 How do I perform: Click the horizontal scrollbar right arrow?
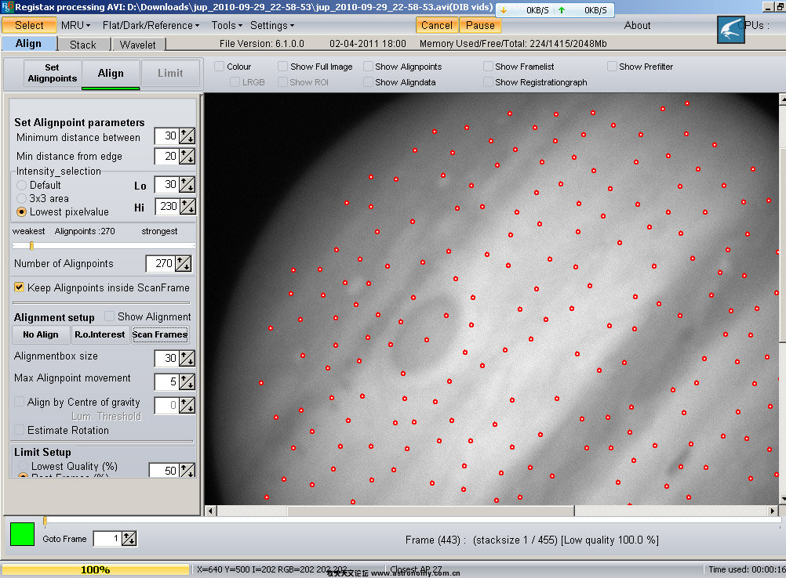[773, 511]
